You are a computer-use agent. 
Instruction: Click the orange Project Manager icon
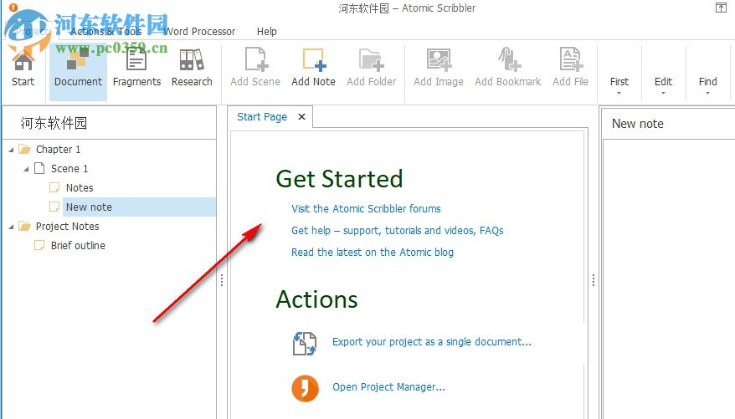click(x=306, y=389)
